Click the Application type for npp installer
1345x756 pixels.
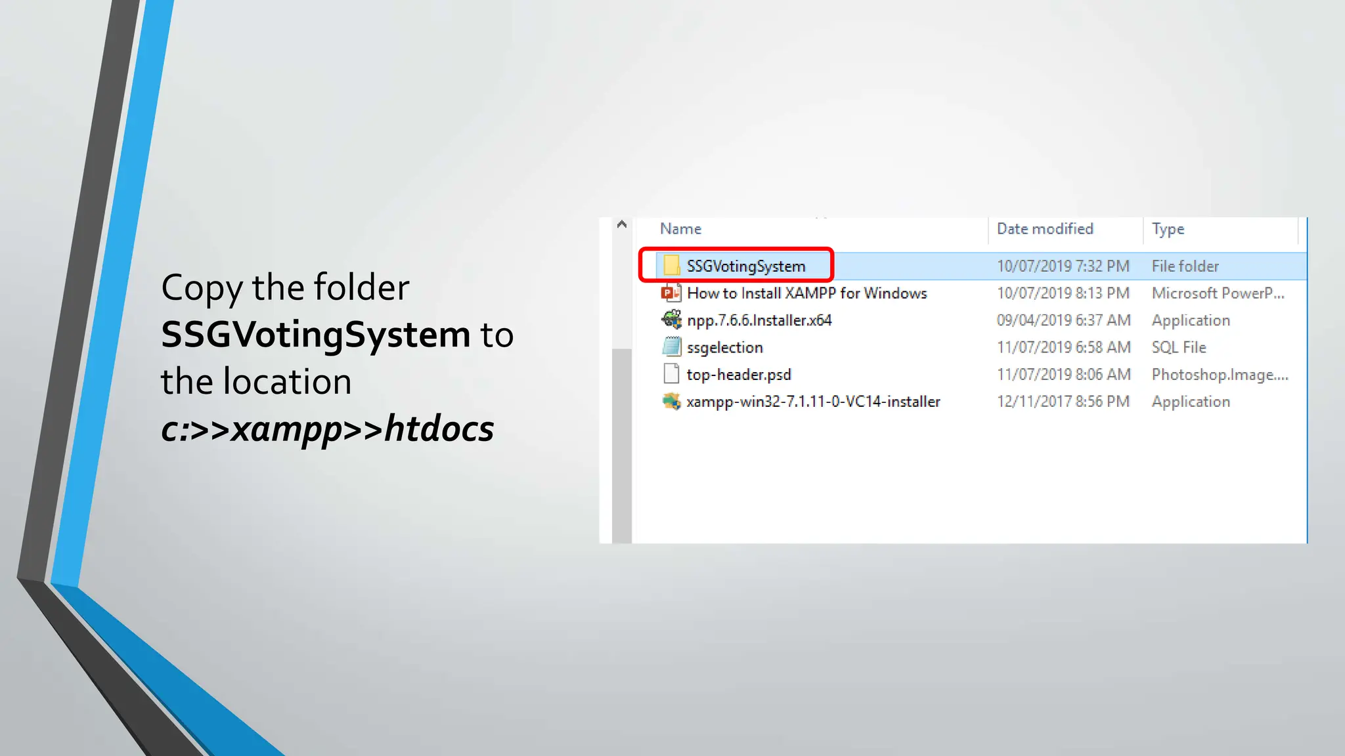1191,320
